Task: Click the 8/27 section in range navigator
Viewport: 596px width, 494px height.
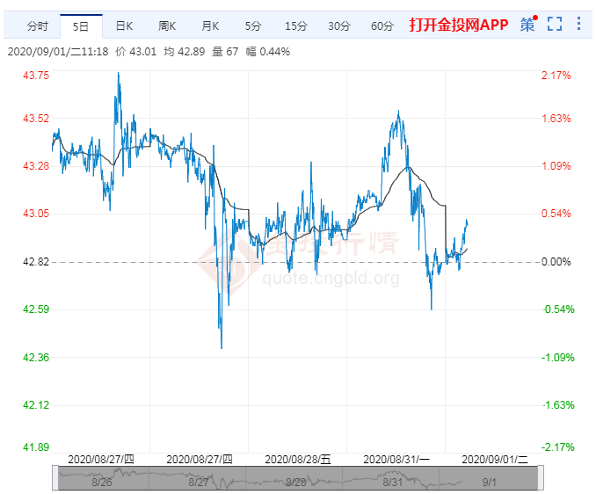Action: coord(199,483)
